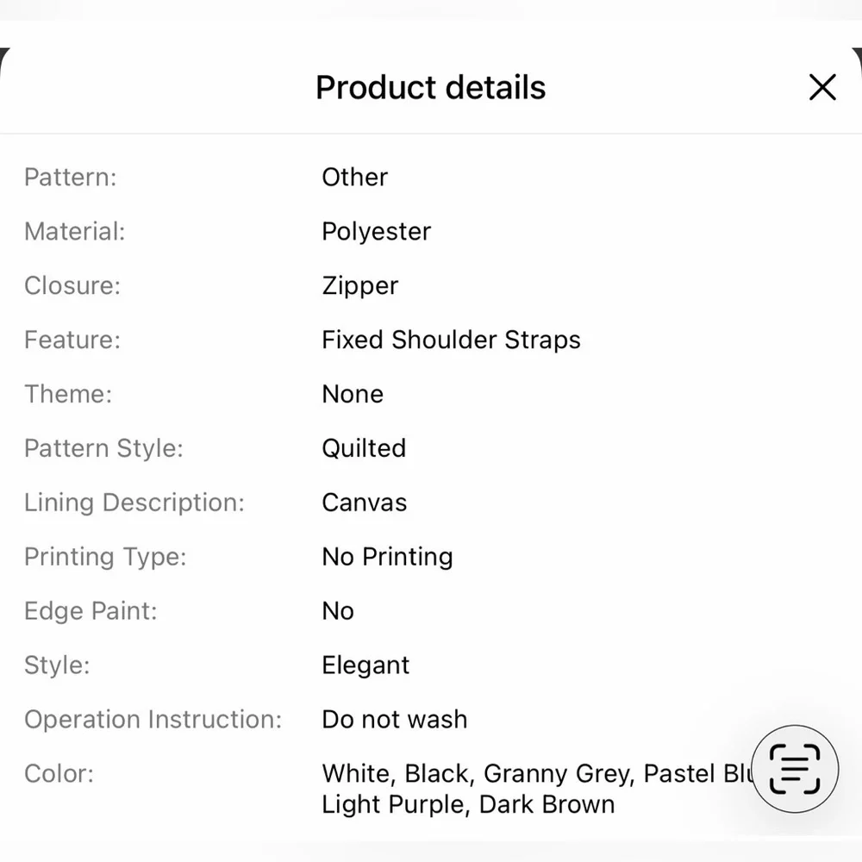This screenshot has width=862, height=862.
Task: Select the Pattern label
Action: pyautogui.click(x=70, y=177)
